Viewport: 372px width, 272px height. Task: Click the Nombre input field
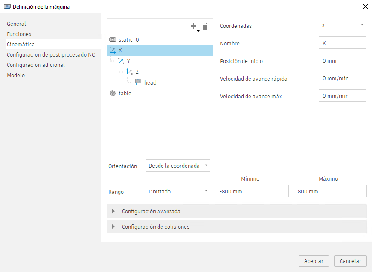pos(342,43)
